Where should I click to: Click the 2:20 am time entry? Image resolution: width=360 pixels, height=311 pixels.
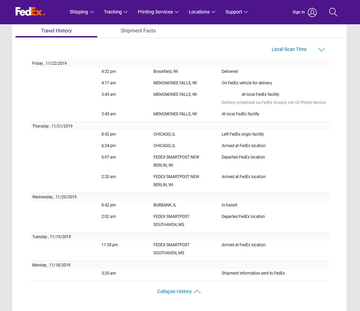108,177
